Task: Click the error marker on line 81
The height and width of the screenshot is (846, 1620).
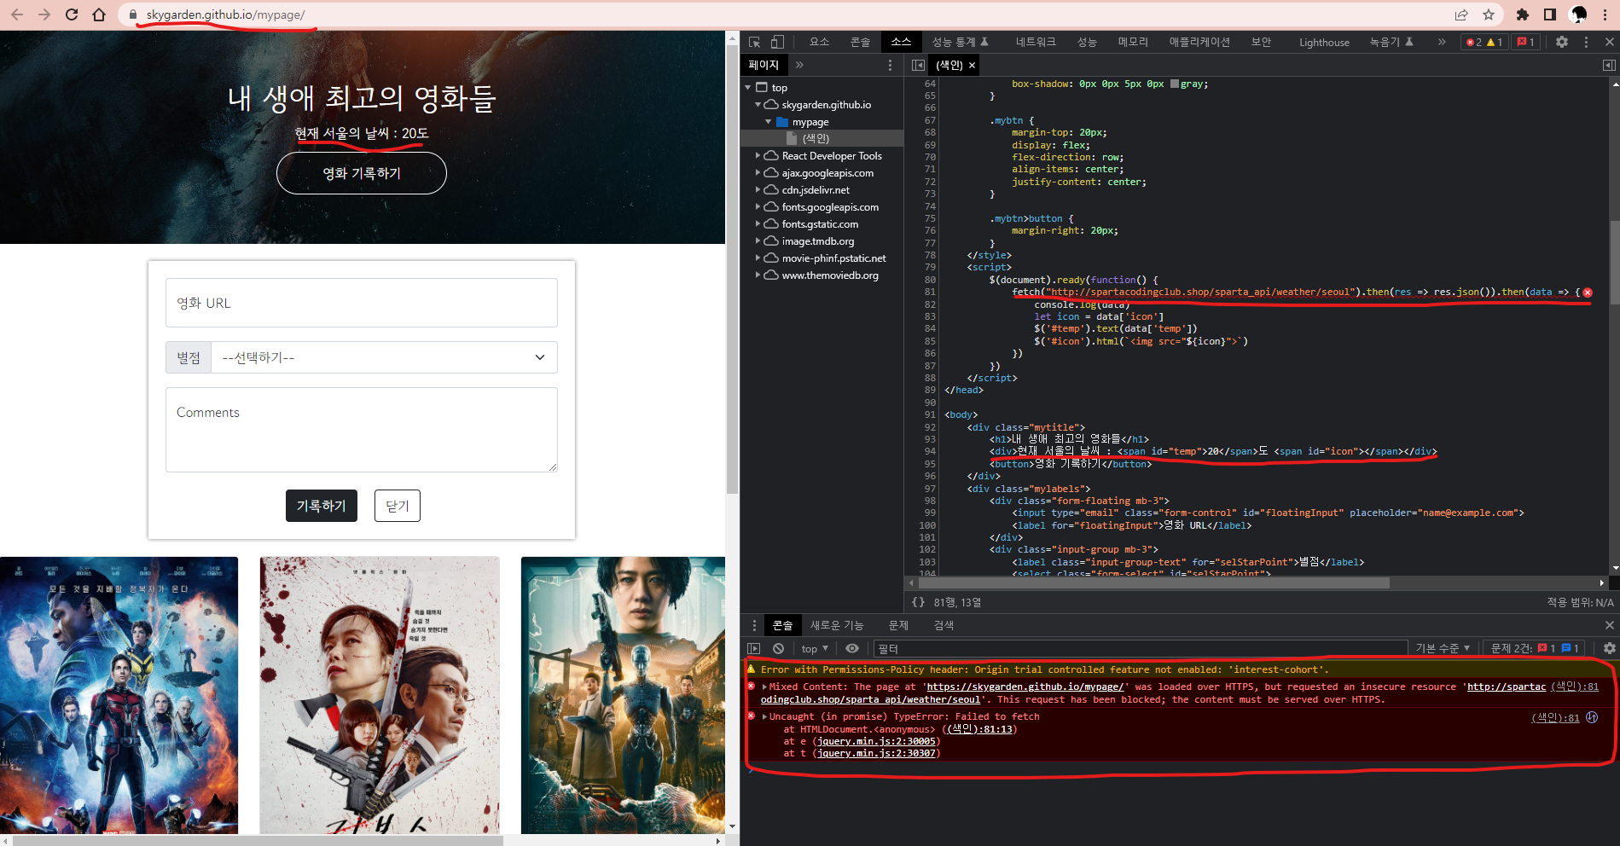Action: click(x=1588, y=293)
